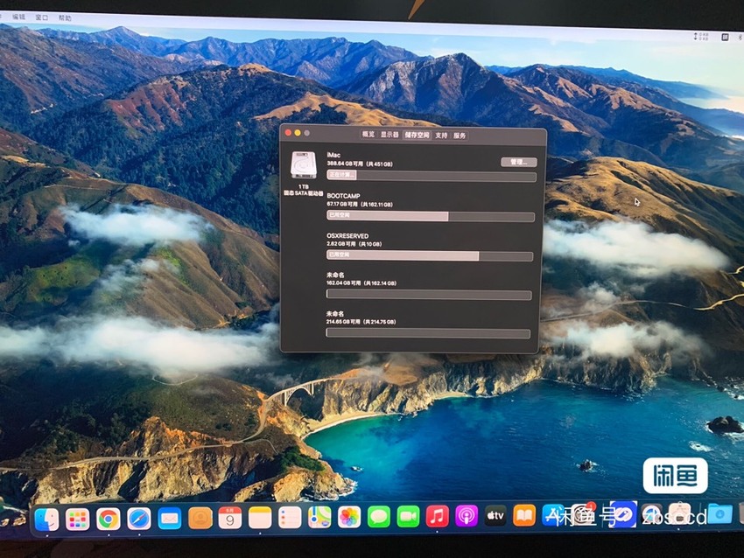Open Podcasts from the Dock
This screenshot has width=744, height=558.
(467, 516)
